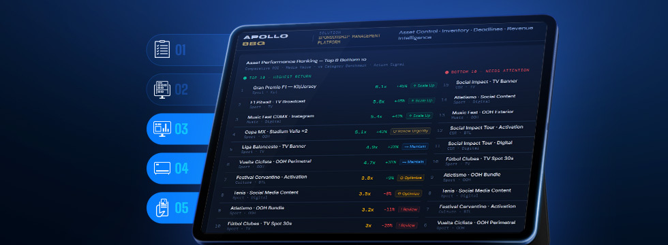The width and height of the screenshot is (668, 245).
Task: Click Review badge for Fútbol Clubes TV Spot
Action: (x=406, y=225)
